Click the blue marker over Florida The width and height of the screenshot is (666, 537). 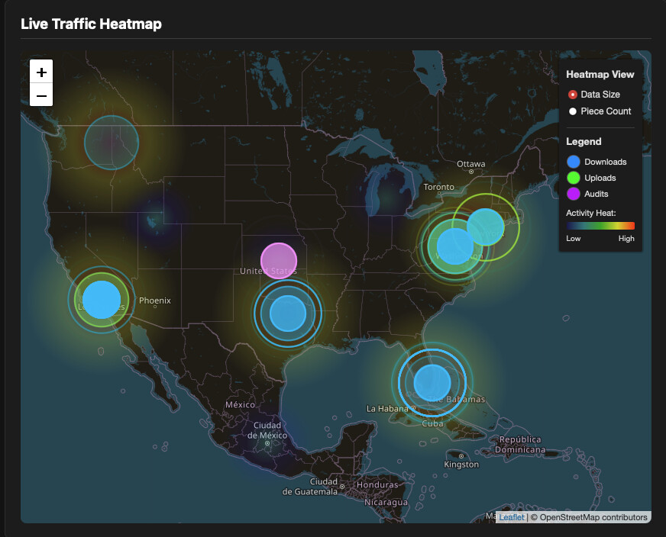pyautogui.click(x=432, y=382)
